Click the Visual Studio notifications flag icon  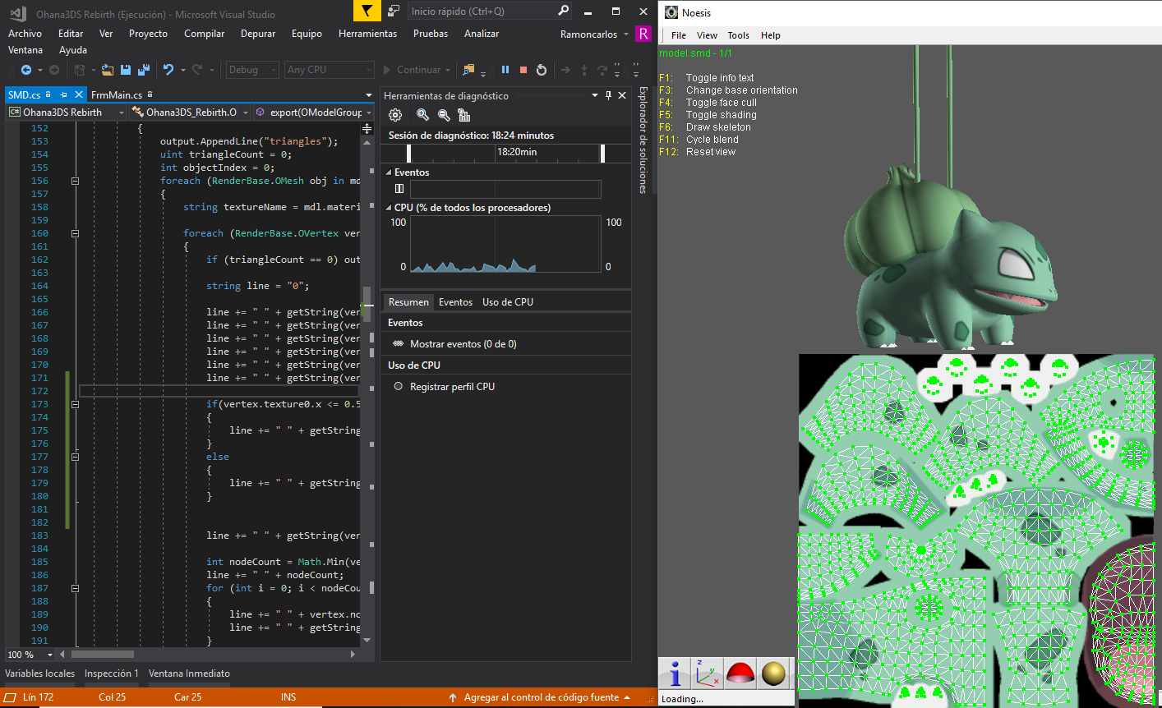point(367,11)
